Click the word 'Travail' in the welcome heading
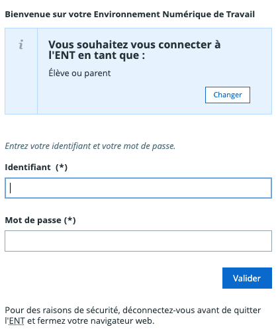The height and width of the screenshot is (335, 278). [x=240, y=15]
